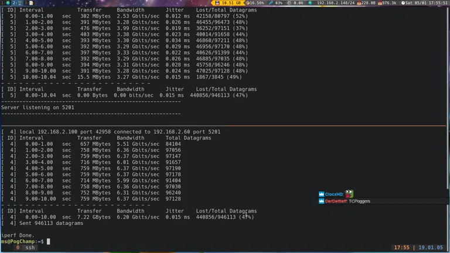
Task: Select workspace 3 in the top bar
Action: pyautogui.click(x=29, y=3)
